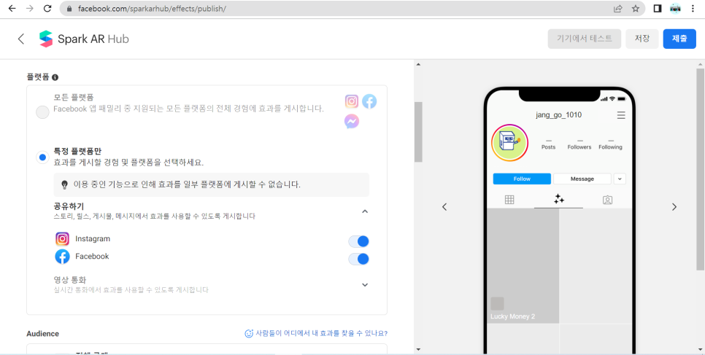Click the Followers count in preview

tap(579, 144)
